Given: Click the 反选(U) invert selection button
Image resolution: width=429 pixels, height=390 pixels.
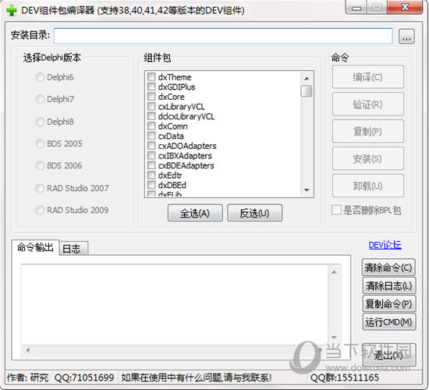Looking at the screenshot, I should (x=255, y=213).
